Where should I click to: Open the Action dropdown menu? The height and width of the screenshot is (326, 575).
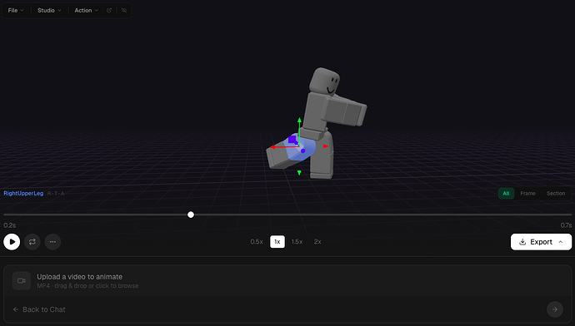click(86, 10)
